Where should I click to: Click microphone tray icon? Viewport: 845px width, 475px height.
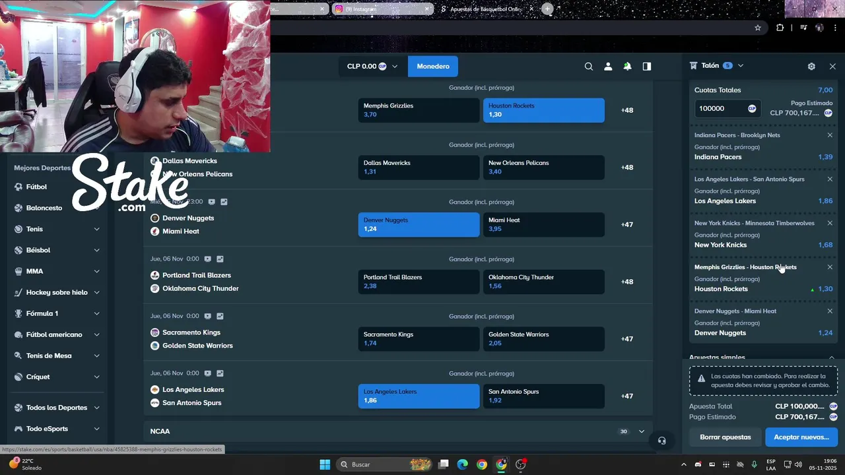[754, 464]
